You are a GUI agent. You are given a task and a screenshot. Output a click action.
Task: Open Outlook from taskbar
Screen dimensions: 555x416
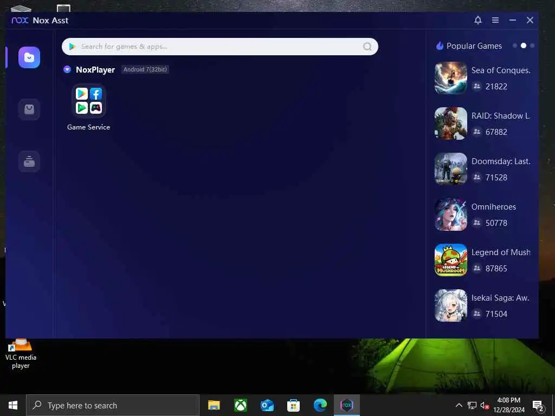[x=267, y=405]
